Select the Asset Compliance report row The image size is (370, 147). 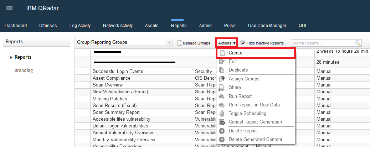(111, 78)
